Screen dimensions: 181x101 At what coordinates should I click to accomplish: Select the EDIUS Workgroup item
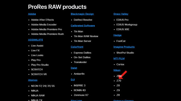(127, 25)
